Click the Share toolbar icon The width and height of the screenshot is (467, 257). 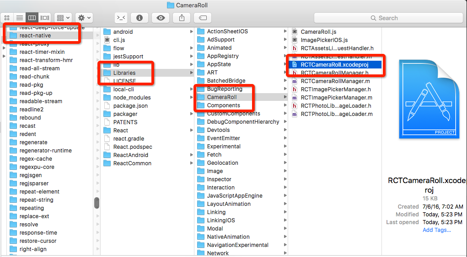coord(182,18)
